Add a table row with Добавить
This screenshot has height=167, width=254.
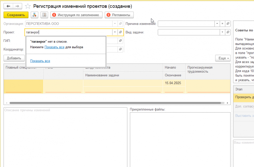pos(14,58)
